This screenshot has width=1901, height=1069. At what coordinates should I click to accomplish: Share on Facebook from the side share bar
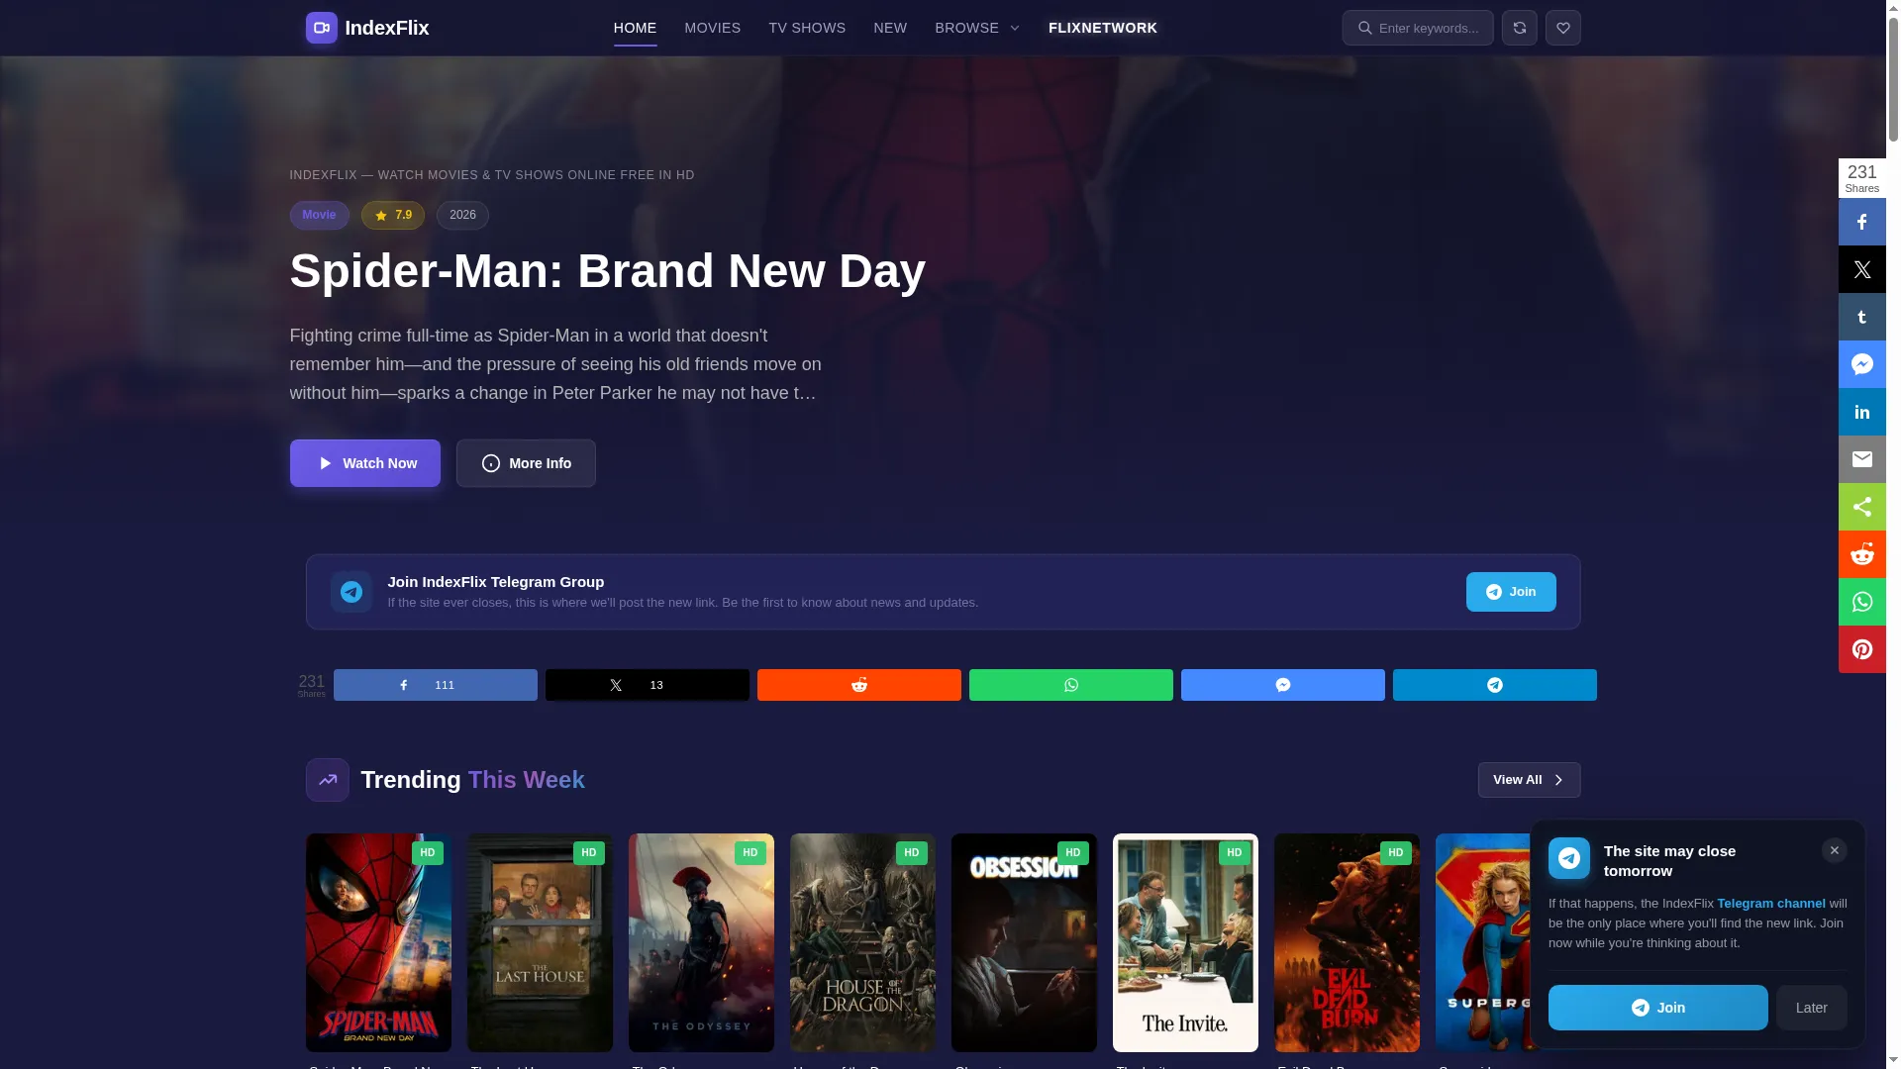[x=1861, y=222]
